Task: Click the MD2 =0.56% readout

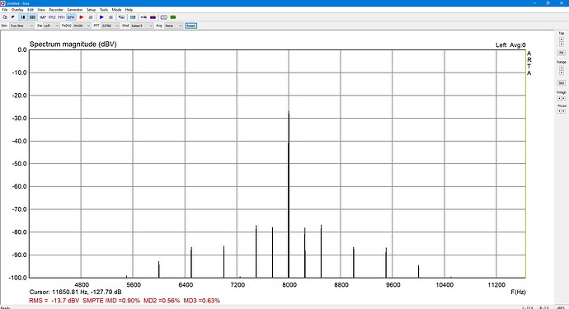Action: tap(162, 301)
